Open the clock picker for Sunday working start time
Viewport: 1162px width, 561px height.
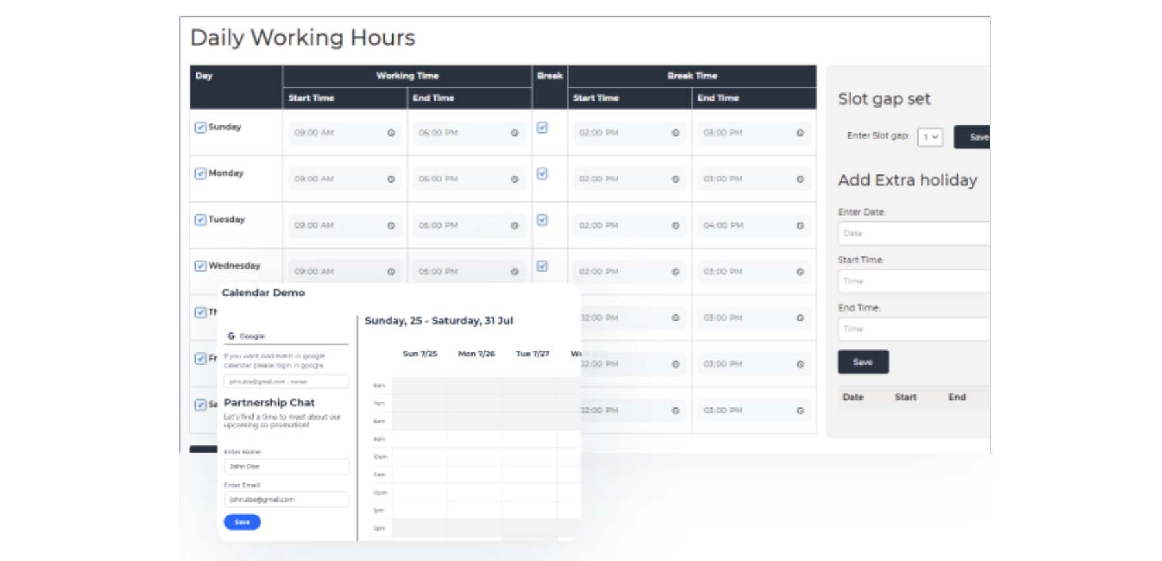tap(391, 133)
